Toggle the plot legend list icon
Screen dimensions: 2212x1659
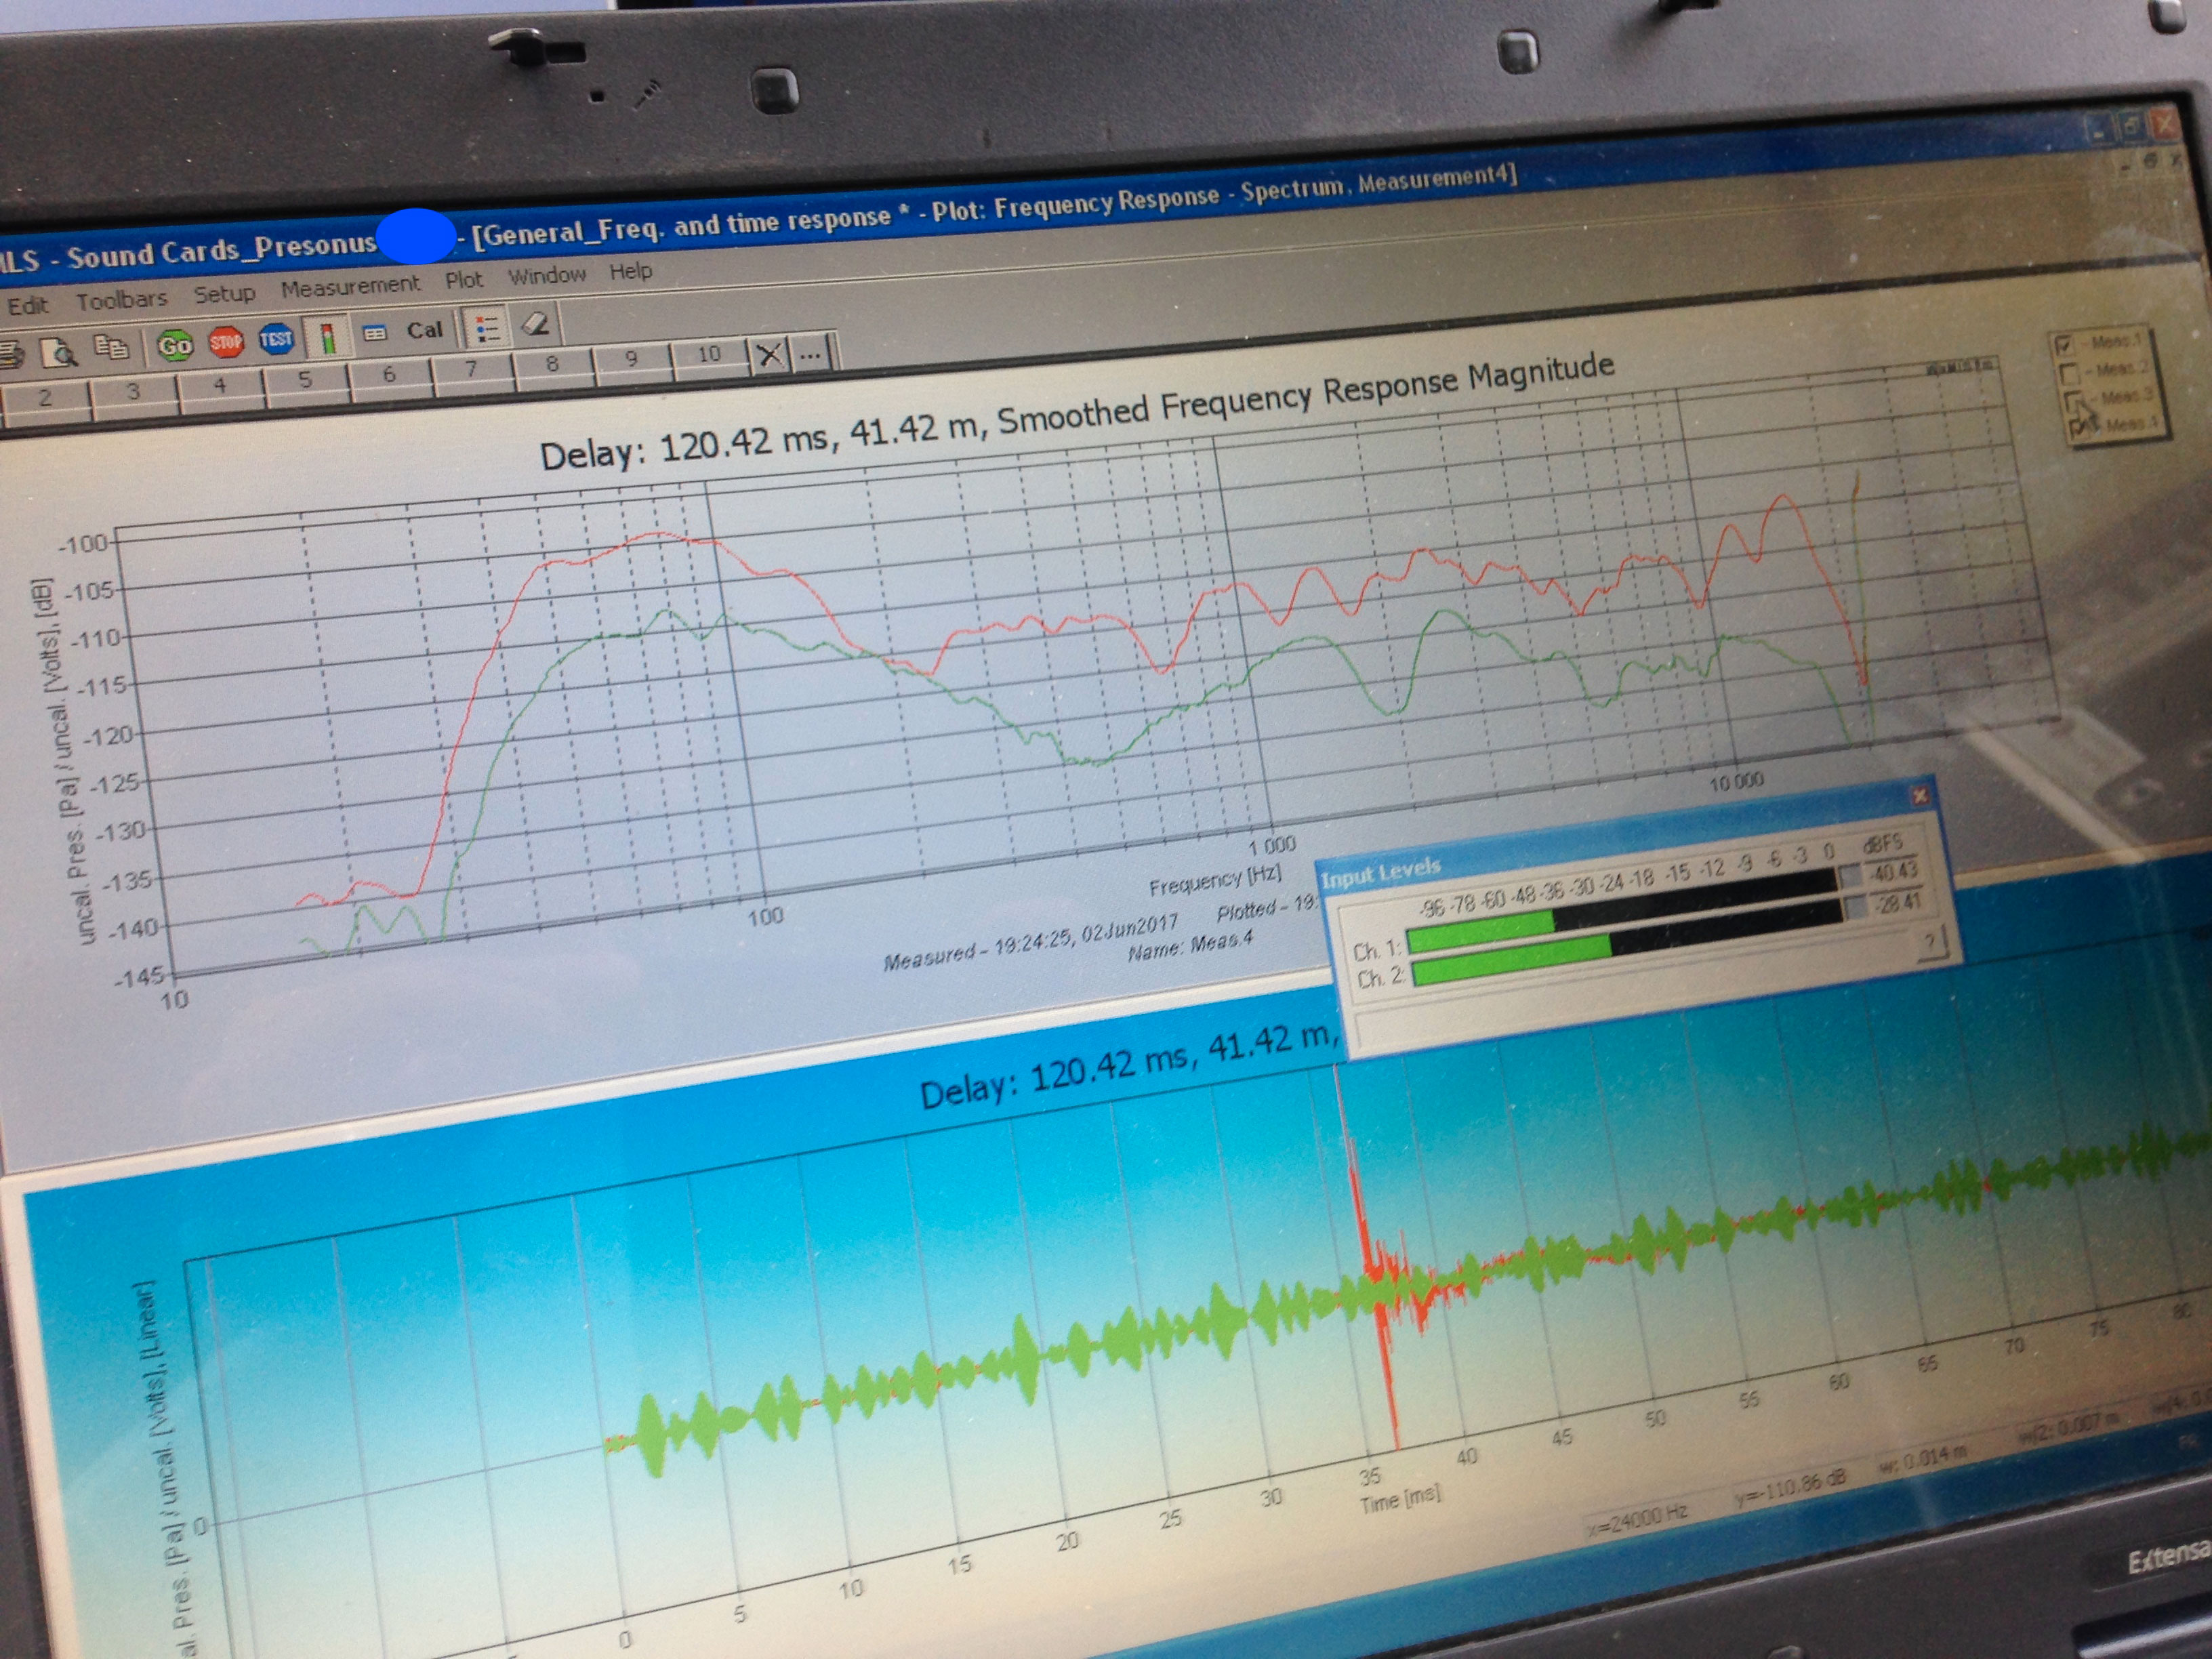tap(487, 328)
